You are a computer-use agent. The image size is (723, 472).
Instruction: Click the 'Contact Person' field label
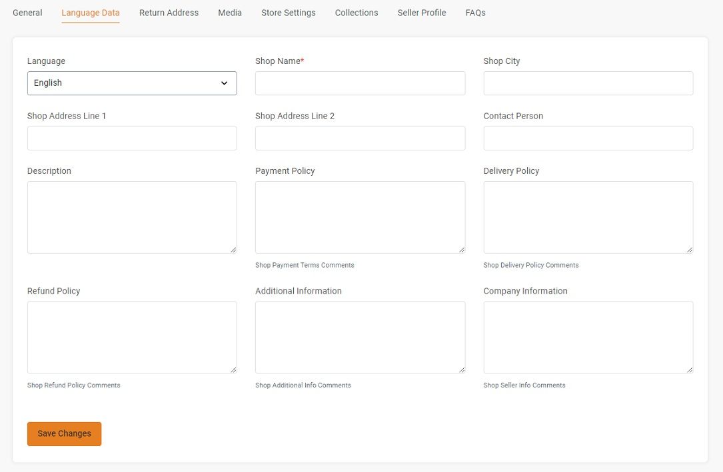click(513, 116)
